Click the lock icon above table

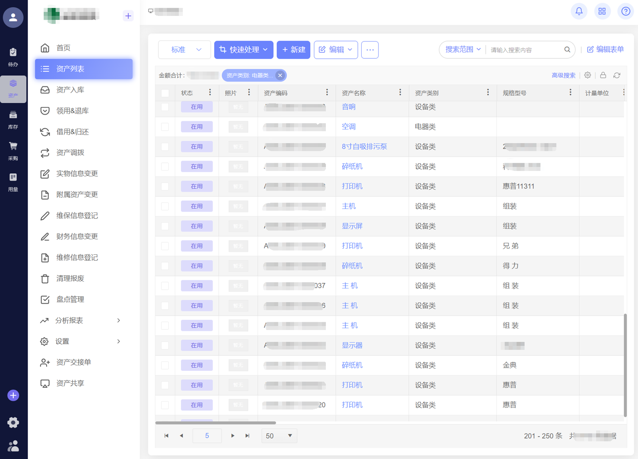(603, 76)
